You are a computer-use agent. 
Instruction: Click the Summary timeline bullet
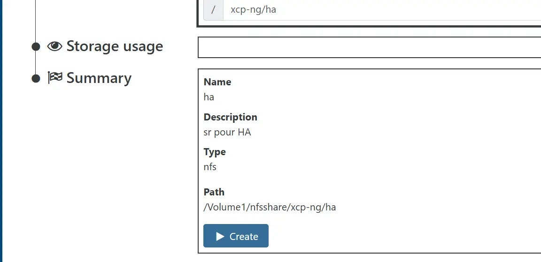(x=36, y=78)
